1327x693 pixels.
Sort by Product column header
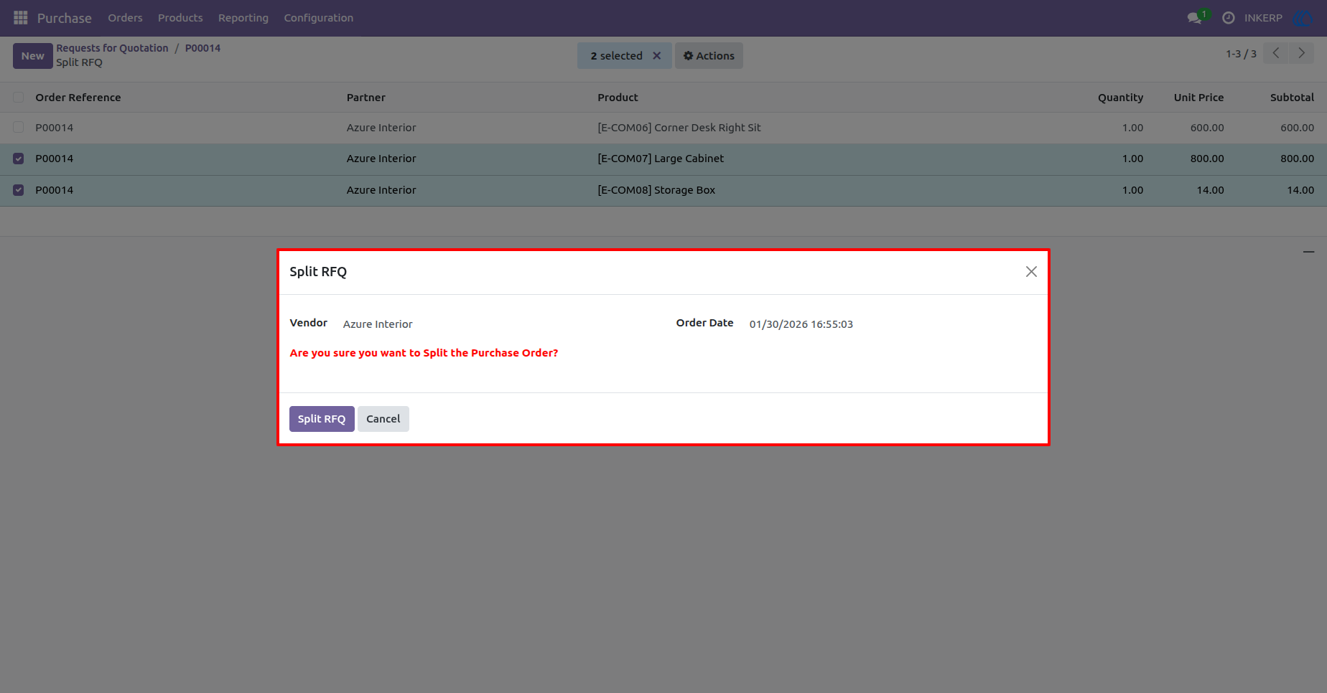tap(618, 98)
